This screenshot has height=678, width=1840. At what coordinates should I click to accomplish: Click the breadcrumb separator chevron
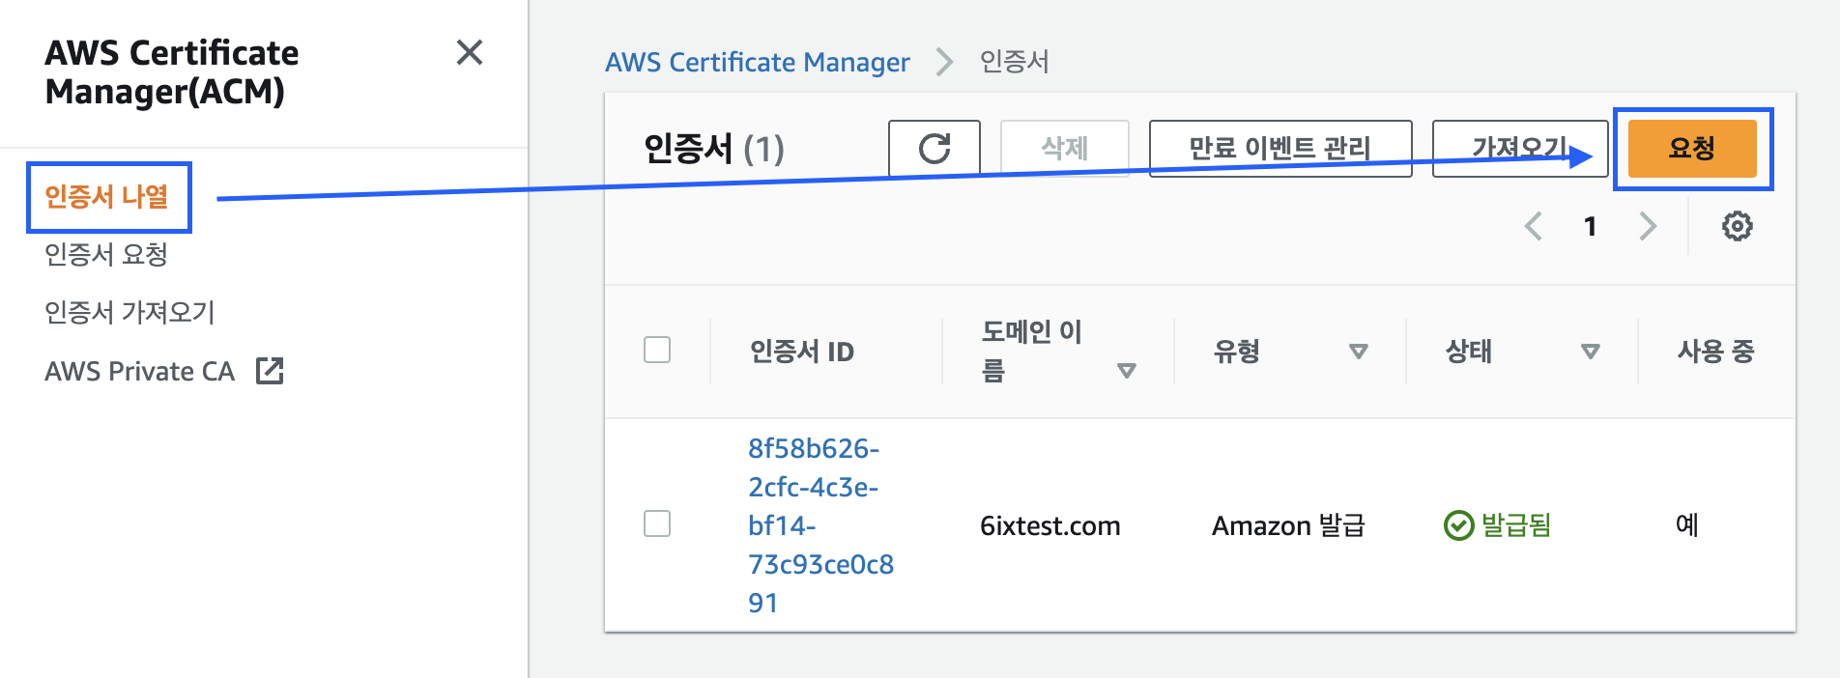click(x=944, y=63)
